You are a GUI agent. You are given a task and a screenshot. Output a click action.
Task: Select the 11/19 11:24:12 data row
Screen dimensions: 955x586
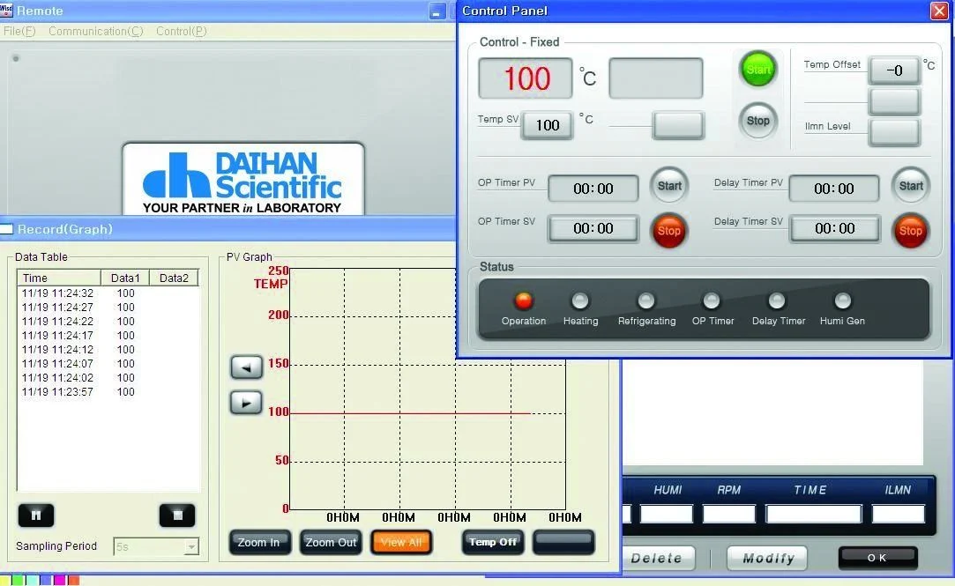[108, 349]
